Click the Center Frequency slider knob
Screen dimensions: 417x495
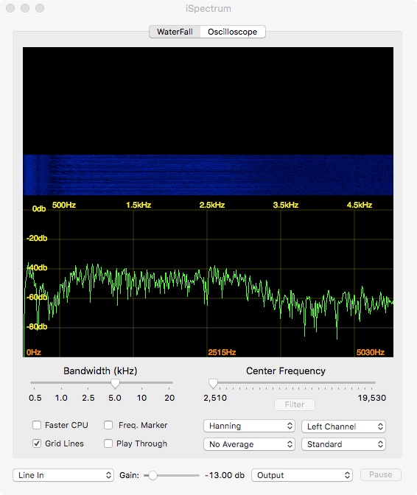point(214,384)
